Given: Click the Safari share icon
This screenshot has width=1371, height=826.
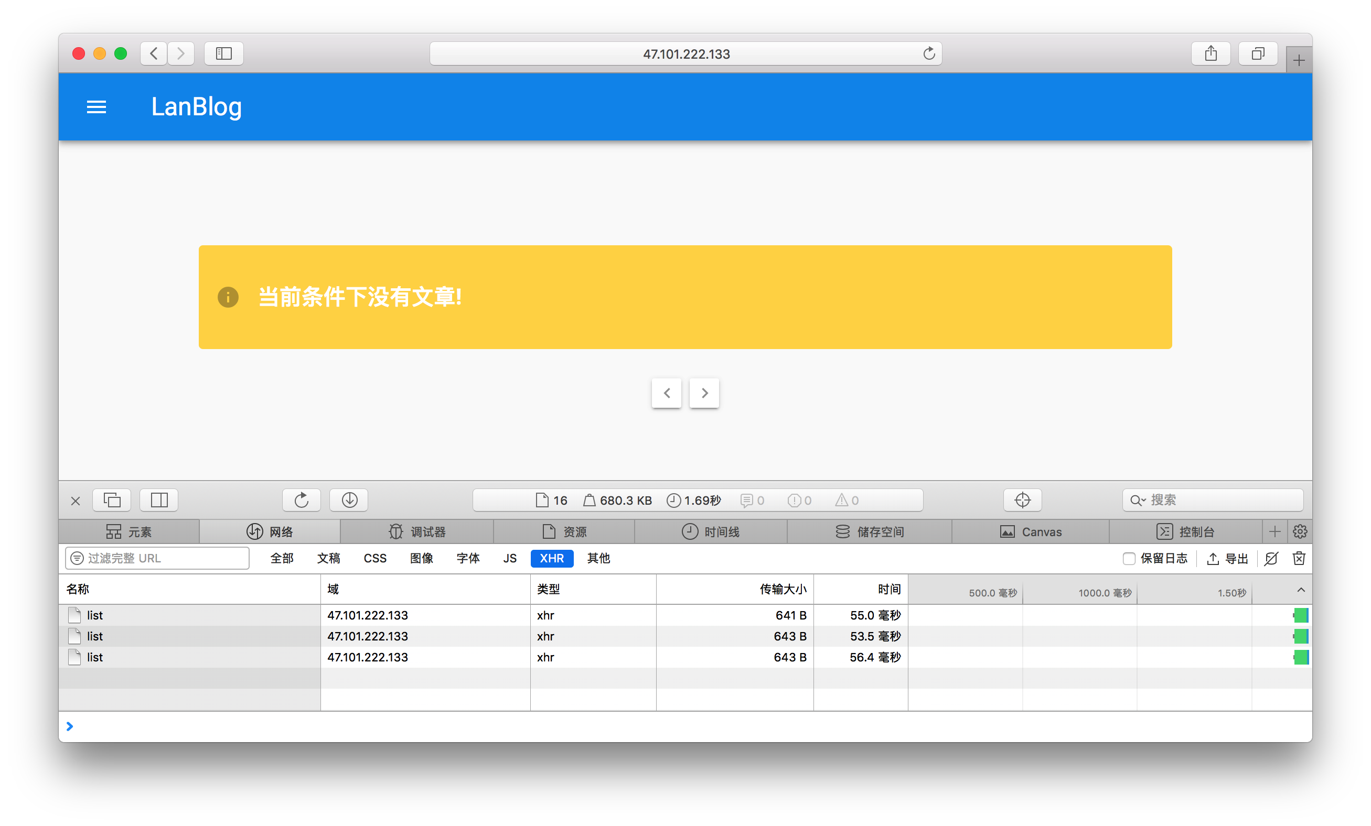Looking at the screenshot, I should (1210, 53).
